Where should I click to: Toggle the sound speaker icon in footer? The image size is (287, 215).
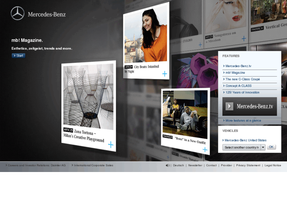pos(167,165)
